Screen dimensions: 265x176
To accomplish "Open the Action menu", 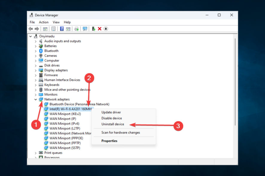I will (x=44, y=22).
